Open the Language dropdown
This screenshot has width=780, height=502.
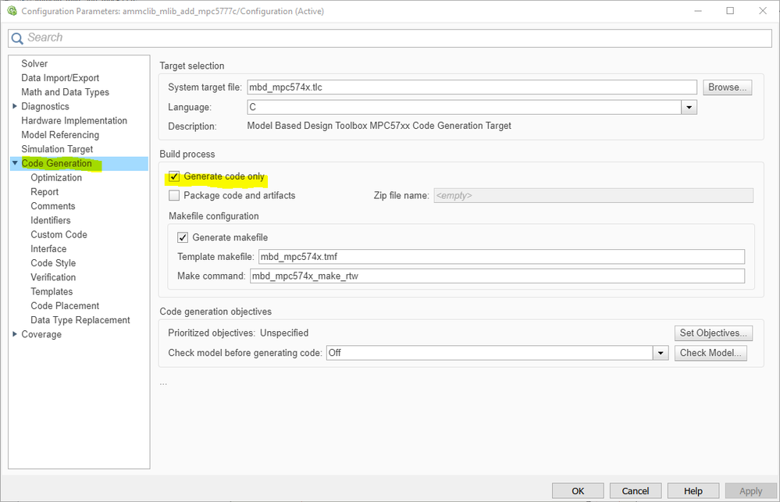689,107
